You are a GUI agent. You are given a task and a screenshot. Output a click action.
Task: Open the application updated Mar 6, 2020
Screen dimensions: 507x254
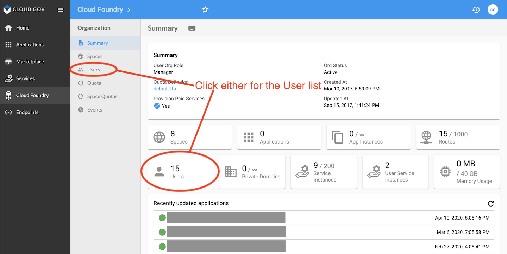pos(324,232)
